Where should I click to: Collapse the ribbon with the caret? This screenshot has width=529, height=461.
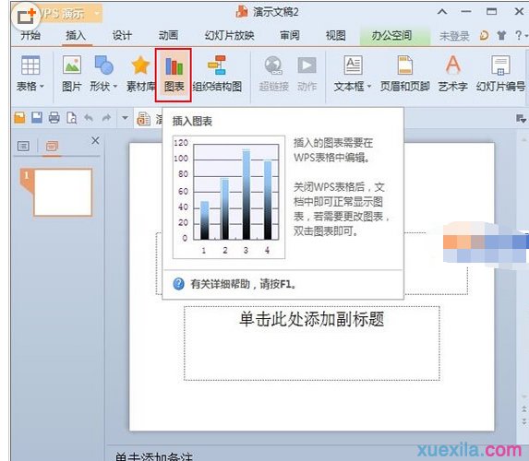442,12
